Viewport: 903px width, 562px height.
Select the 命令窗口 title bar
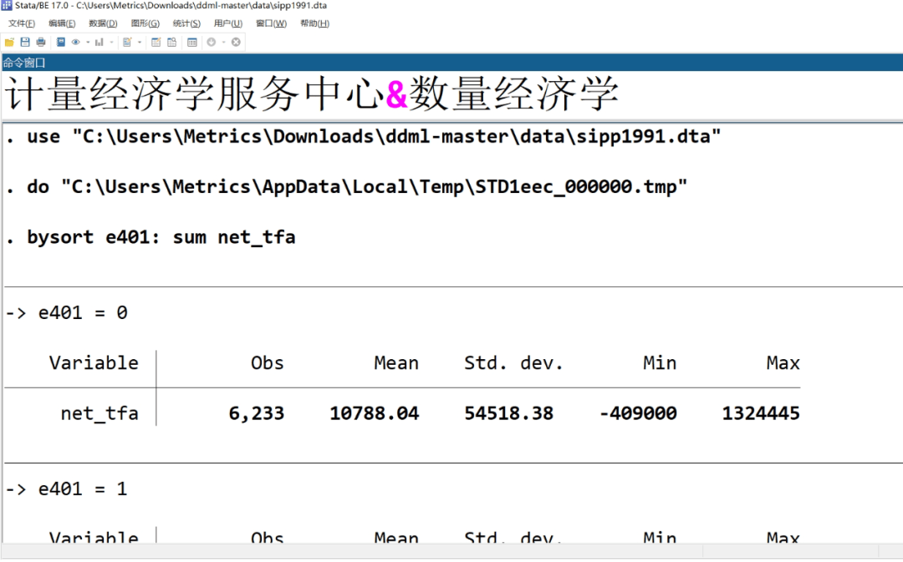23,61
